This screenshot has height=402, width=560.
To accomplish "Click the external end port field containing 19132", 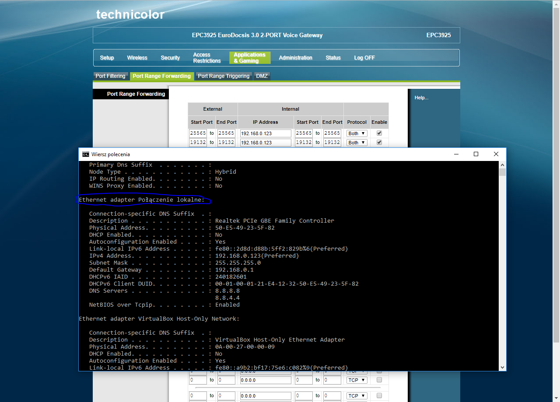I will (226, 142).
